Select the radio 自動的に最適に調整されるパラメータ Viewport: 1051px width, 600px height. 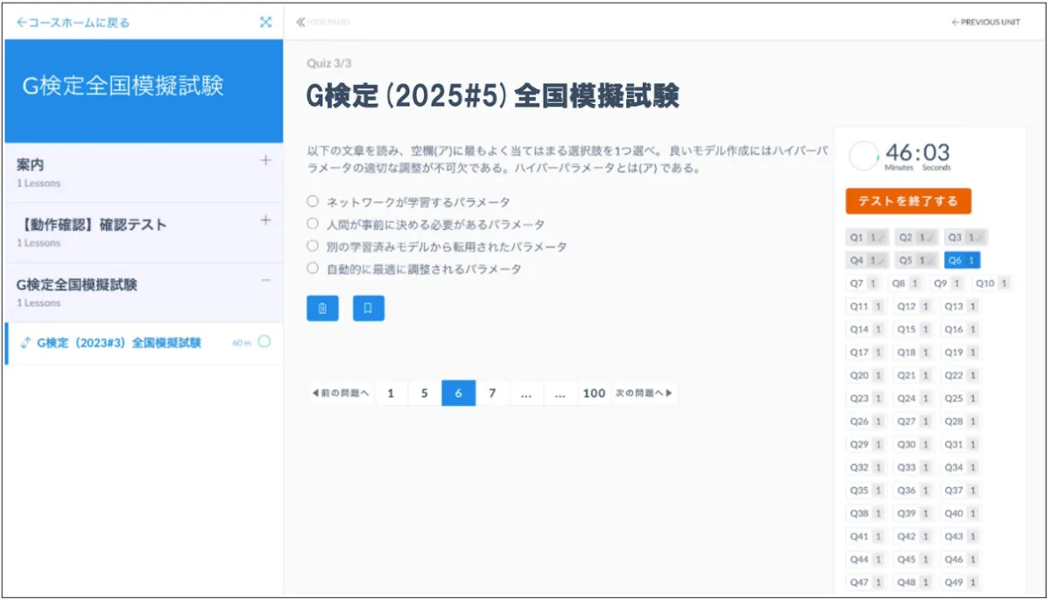coord(313,269)
